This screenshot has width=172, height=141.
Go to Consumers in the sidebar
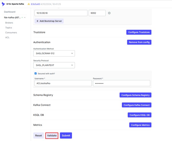(x=11, y=33)
